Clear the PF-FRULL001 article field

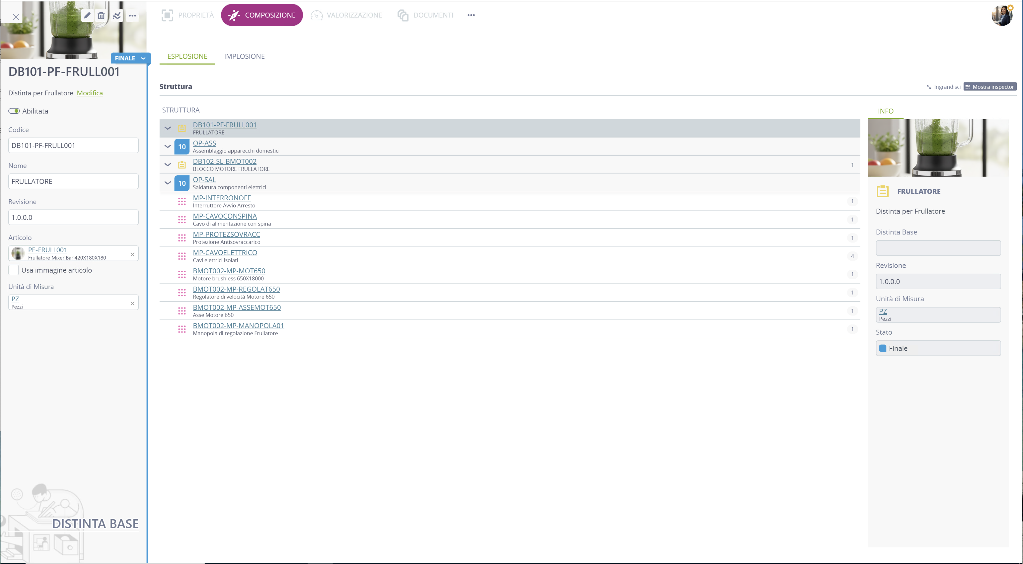click(133, 254)
